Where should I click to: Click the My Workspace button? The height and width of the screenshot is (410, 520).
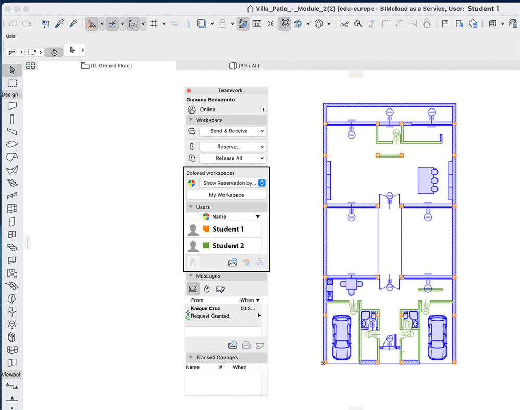[226, 195]
